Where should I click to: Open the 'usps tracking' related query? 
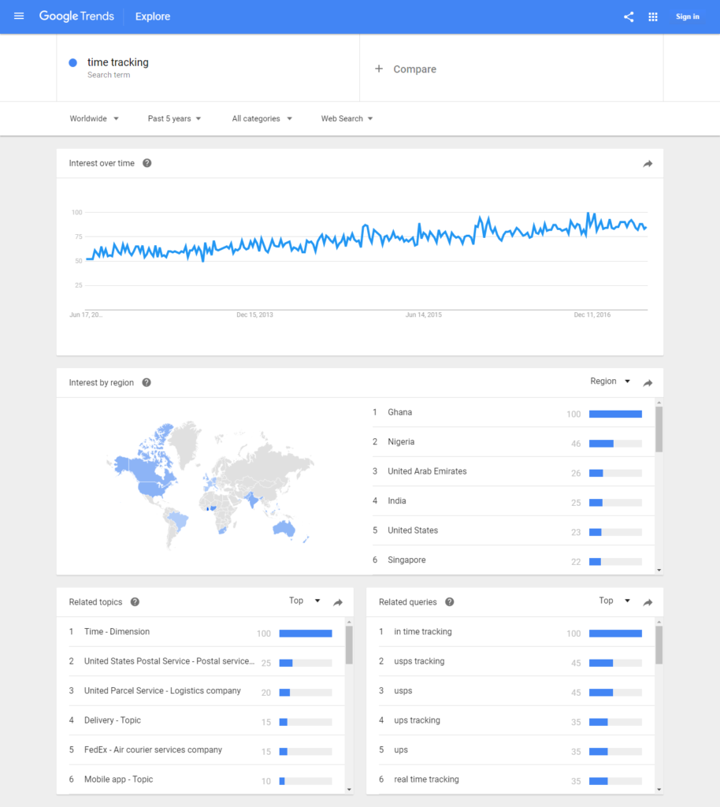point(516,661)
